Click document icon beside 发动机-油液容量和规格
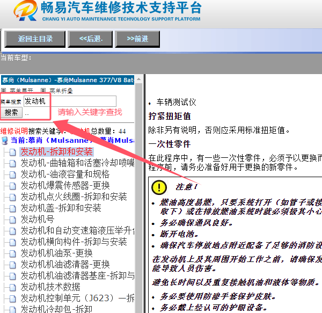The height and width of the screenshot is (313, 322). point(13,174)
